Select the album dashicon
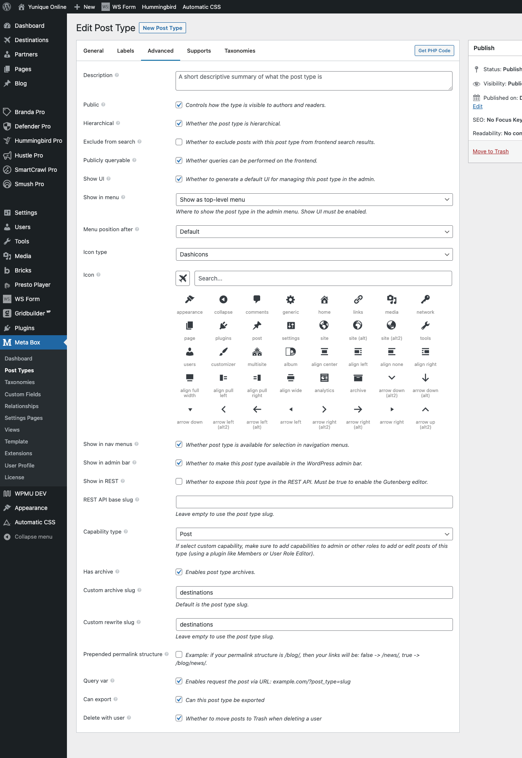The width and height of the screenshot is (522, 758). point(290,352)
